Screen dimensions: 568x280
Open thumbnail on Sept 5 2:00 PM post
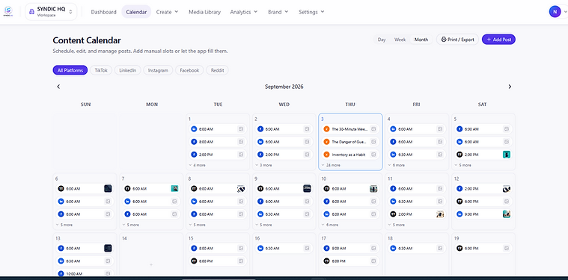tap(507, 155)
